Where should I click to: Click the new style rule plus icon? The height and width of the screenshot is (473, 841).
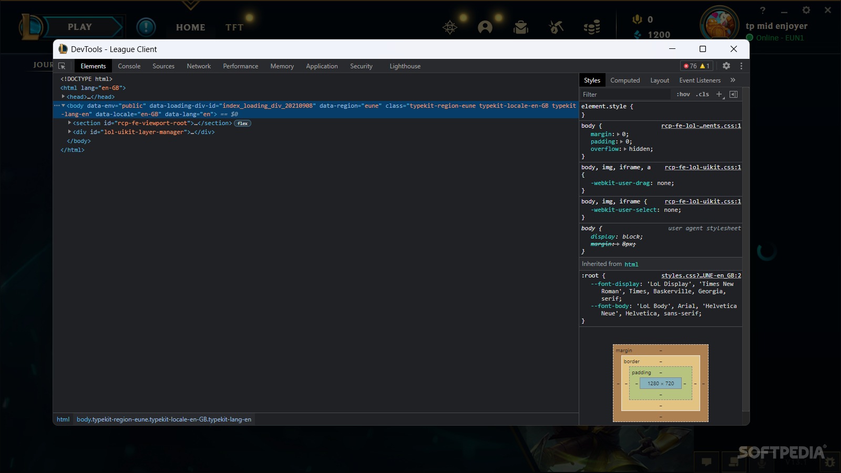coord(719,94)
